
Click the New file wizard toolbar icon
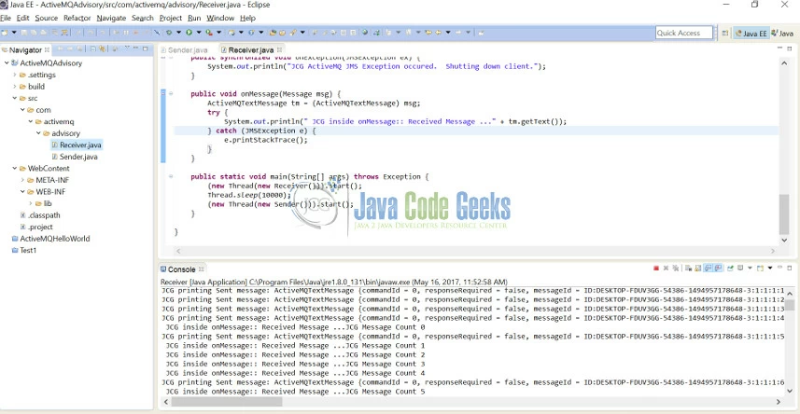[5, 33]
